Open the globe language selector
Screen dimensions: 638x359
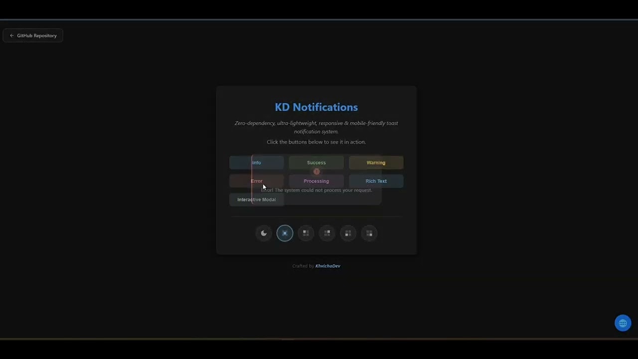[623, 323]
